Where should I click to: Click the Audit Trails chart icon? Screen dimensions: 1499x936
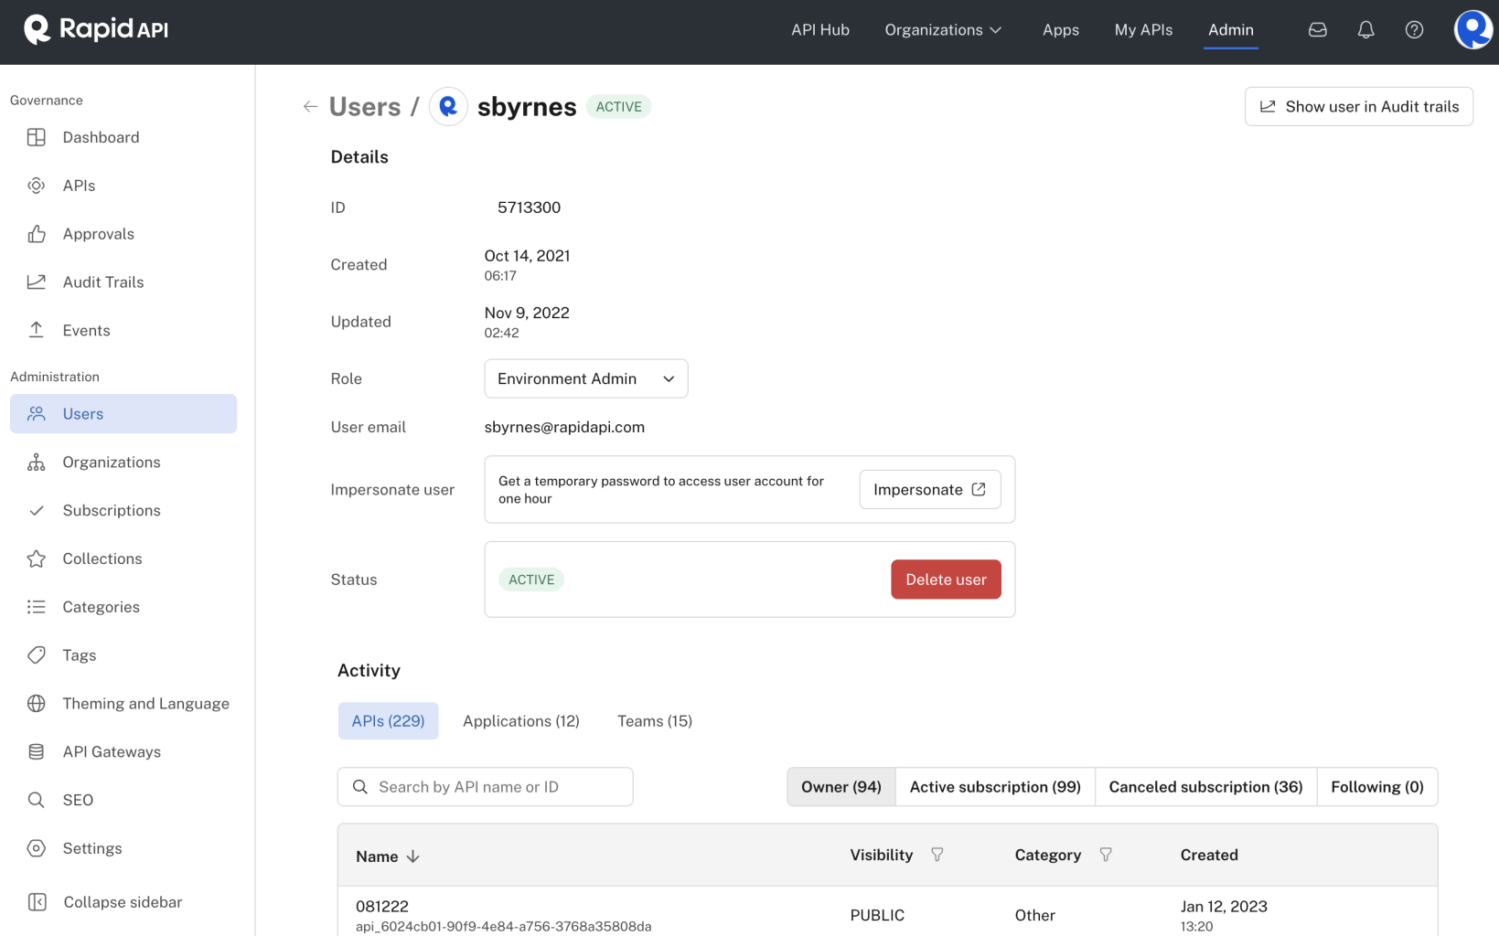(37, 282)
